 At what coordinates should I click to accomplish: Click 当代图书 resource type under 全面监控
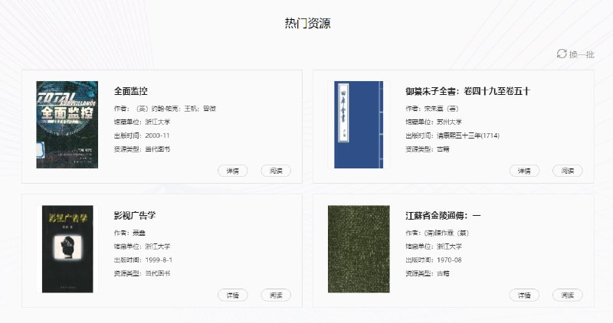(x=158, y=148)
